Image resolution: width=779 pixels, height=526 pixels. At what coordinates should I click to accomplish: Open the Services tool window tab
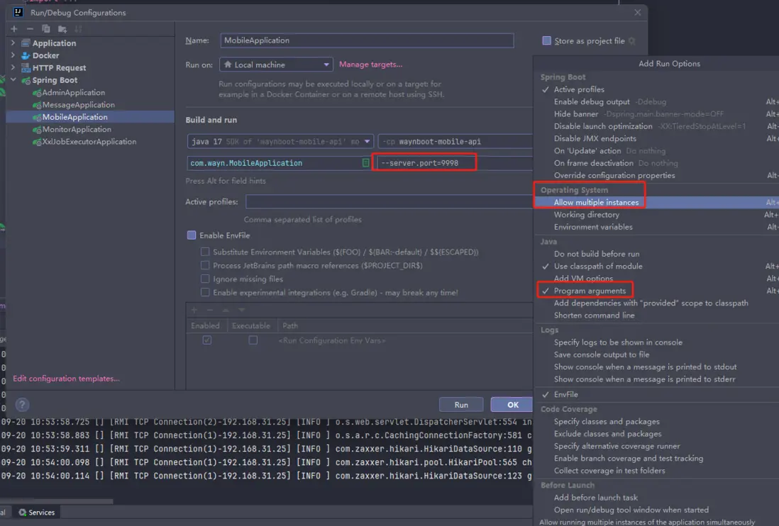pyautogui.click(x=37, y=512)
